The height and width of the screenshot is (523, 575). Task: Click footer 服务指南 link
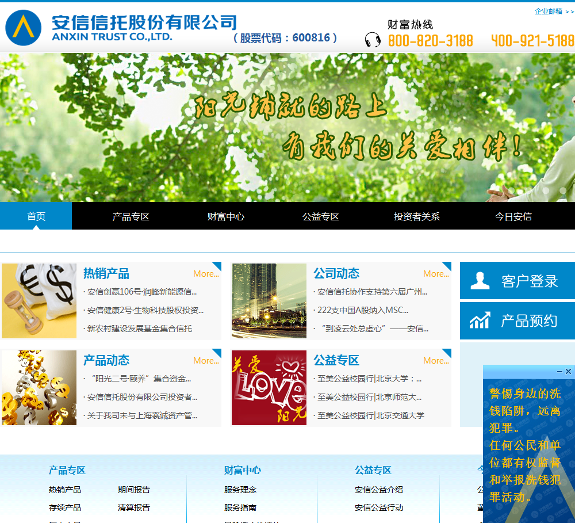pyautogui.click(x=240, y=507)
